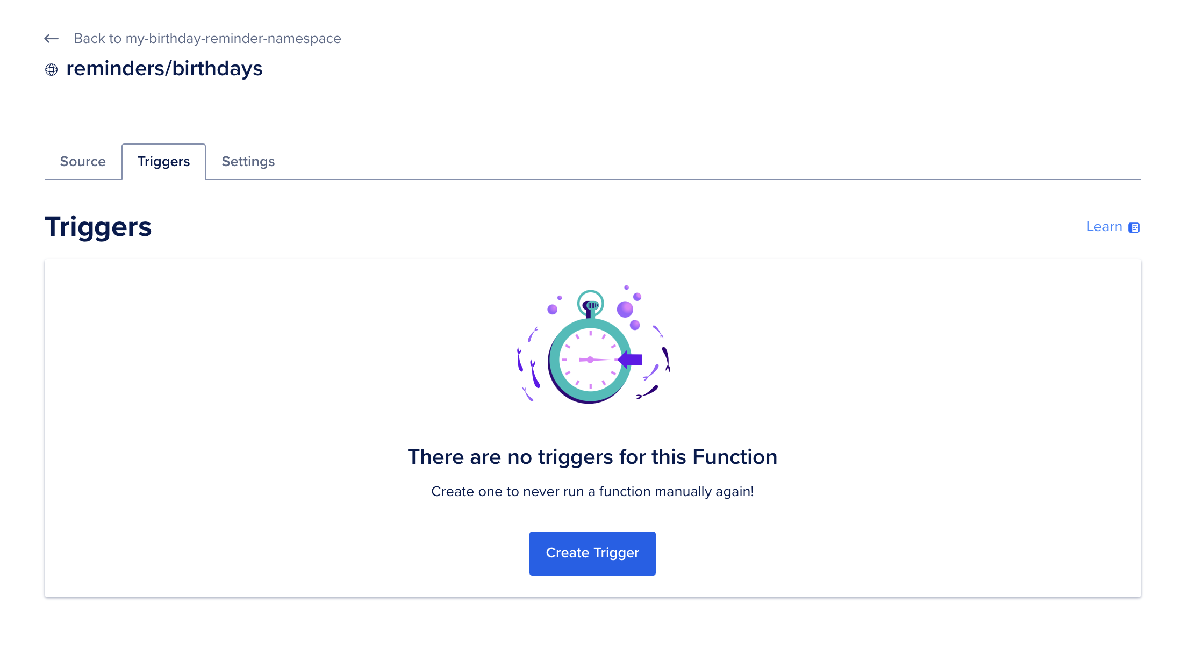This screenshot has width=1189, height=646.
Task: Click the Create Trigger button
Action: pos(592,553)
